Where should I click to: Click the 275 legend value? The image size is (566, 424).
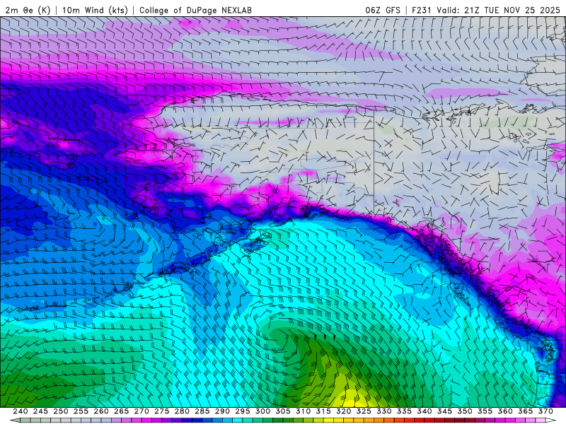tap(162, 411)
